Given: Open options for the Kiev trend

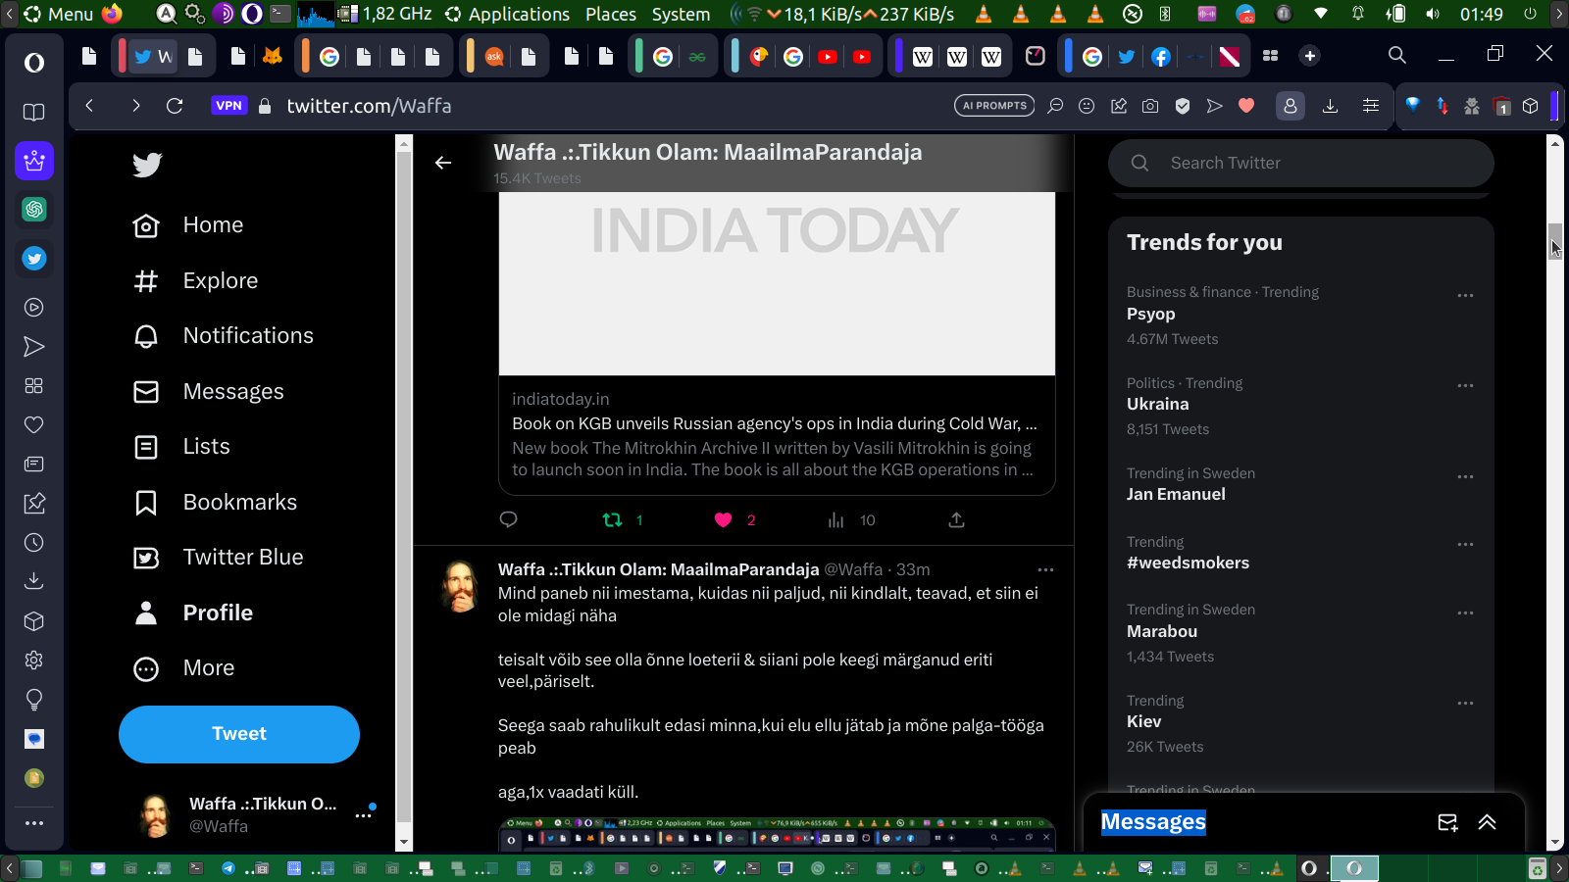Looking at the screenshot, I should [1465, 703].
